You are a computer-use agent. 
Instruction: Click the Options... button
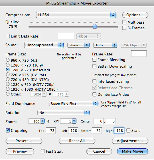coord(135,15)
